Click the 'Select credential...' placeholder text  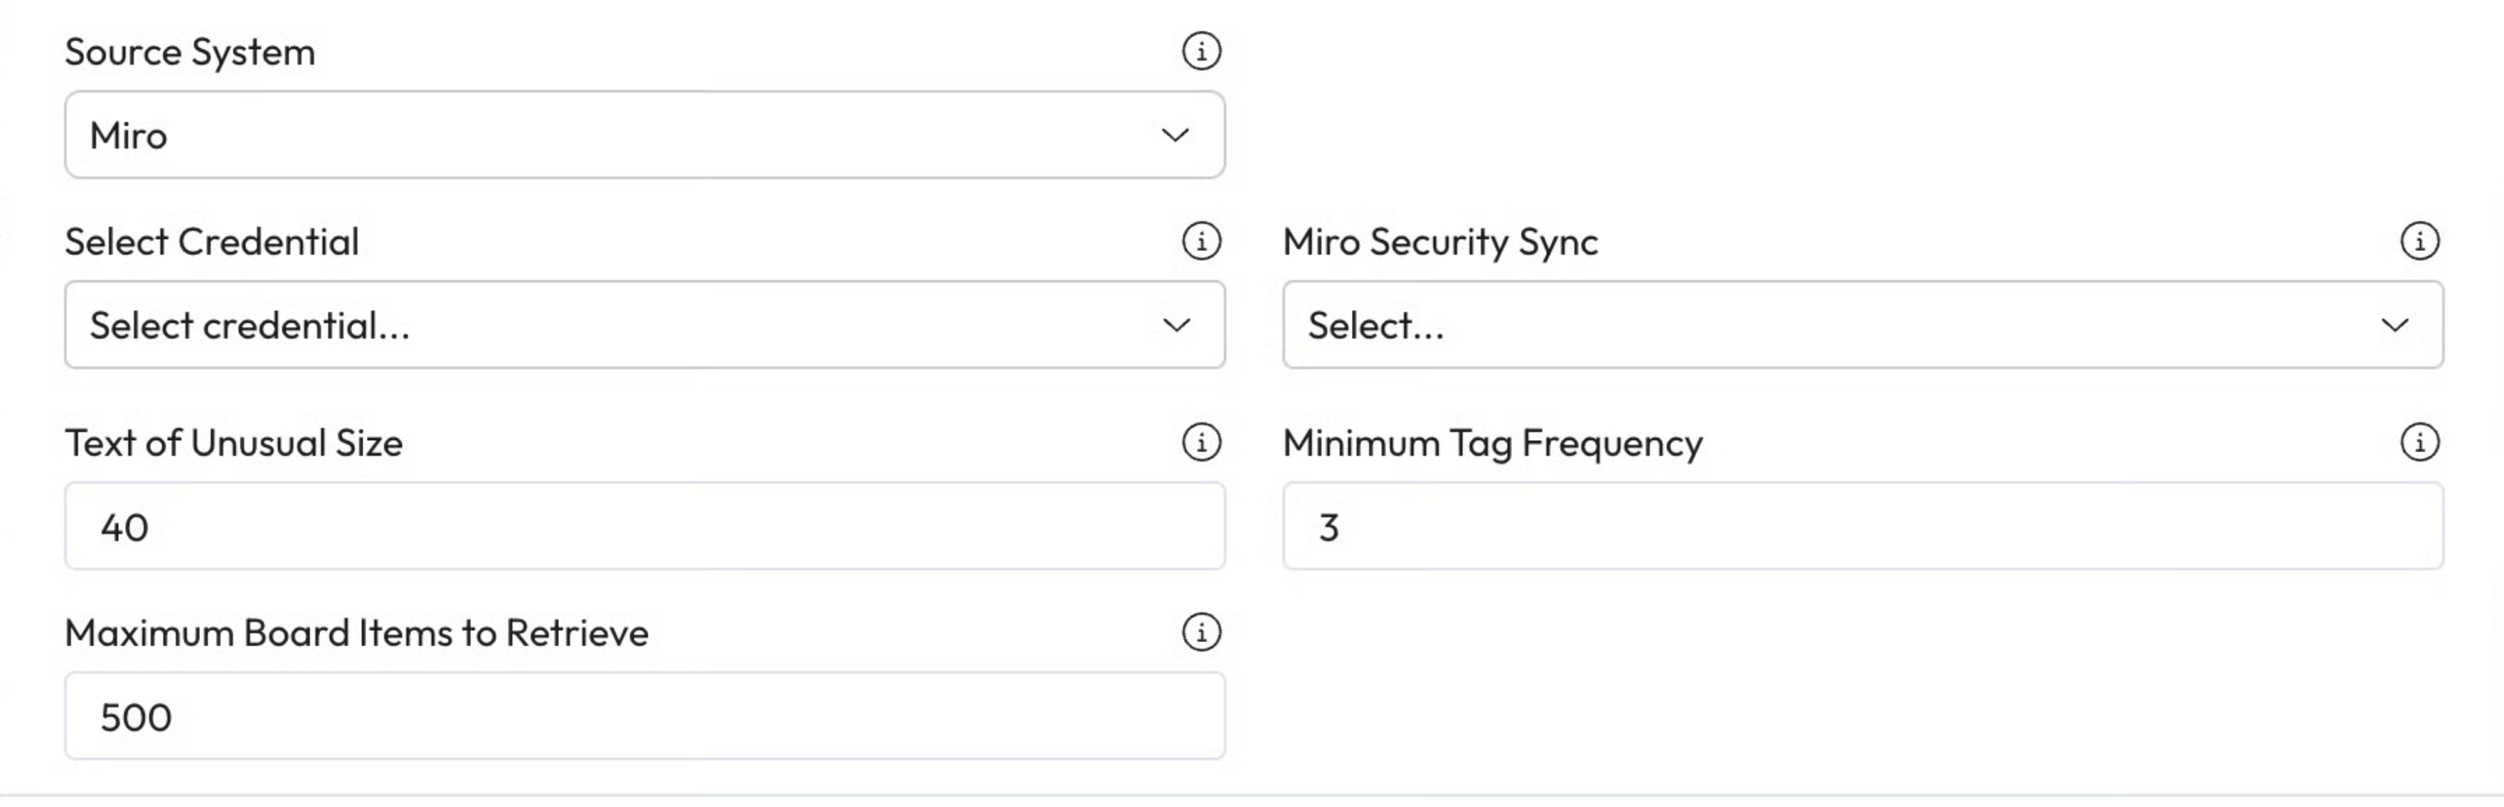click(250, 326)
